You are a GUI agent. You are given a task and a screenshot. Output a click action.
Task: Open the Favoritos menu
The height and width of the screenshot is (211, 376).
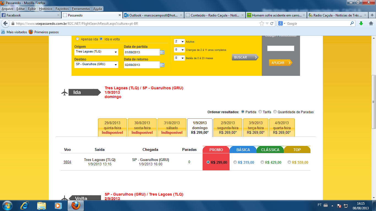[62, 9]
